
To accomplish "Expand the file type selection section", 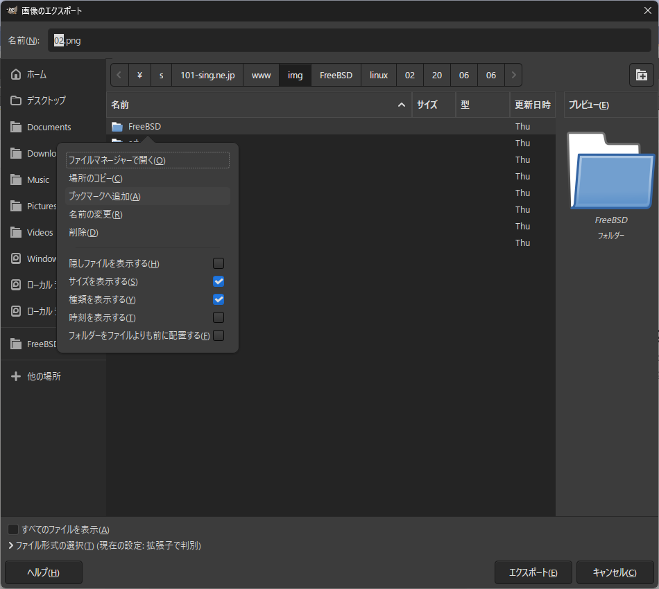I will tap(11, 546).
